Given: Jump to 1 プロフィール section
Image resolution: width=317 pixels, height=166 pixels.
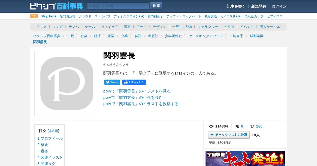Looking at the screenshot, I should (50, 138).
